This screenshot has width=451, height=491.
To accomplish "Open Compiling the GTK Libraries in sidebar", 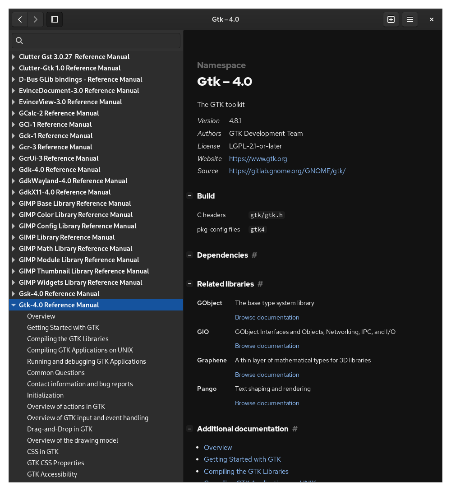I will 96,338.
